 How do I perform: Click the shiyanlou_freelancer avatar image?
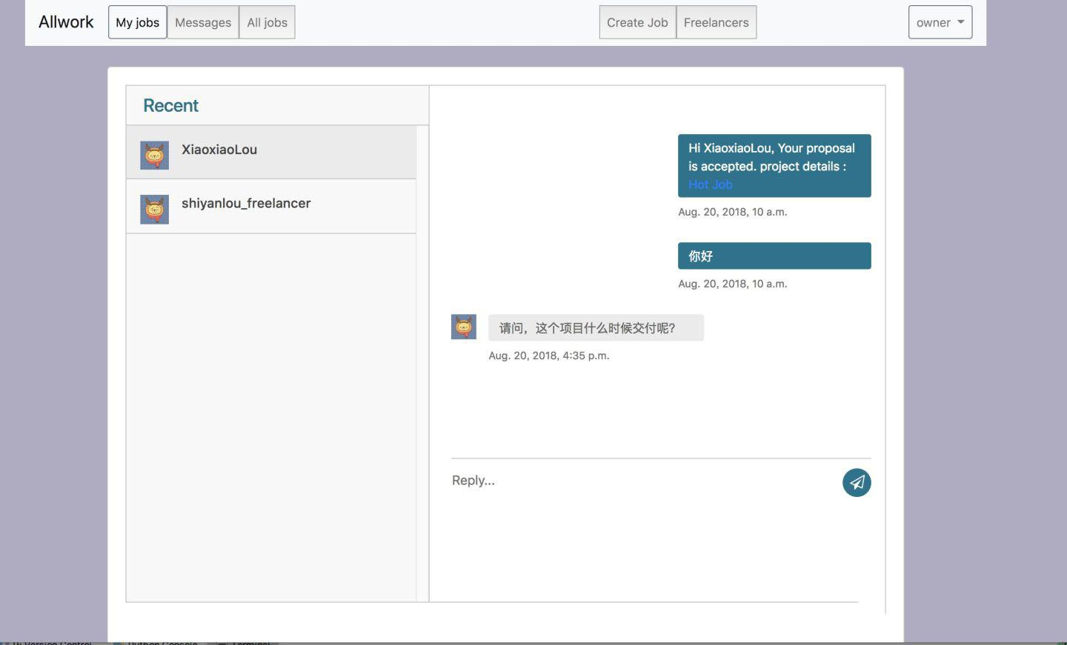(x=155, y=210)
